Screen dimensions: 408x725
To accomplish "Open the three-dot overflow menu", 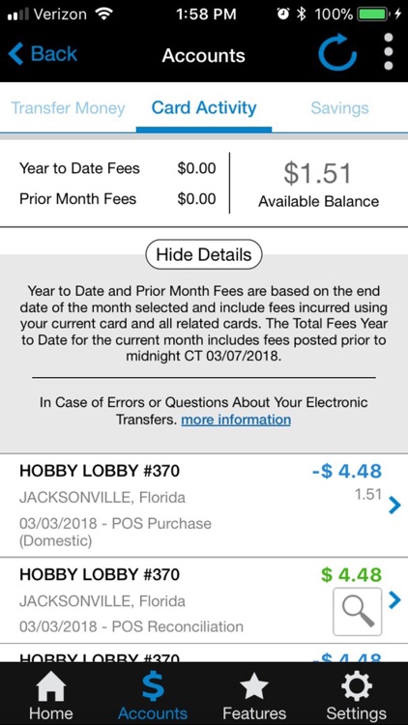I will (389, 52).
